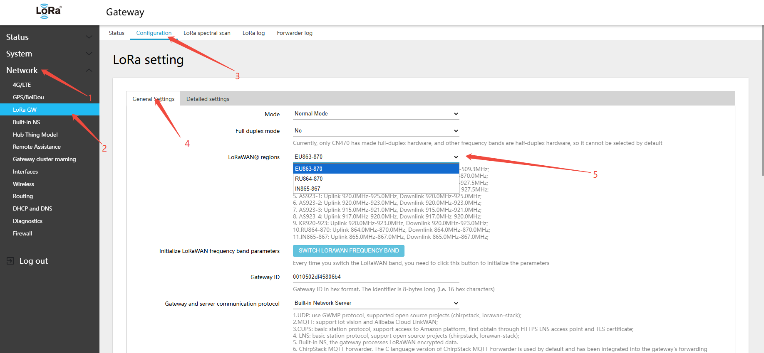Click the Gateway ID input field
Screen dimensions: 764x353
tap(376, 277)
